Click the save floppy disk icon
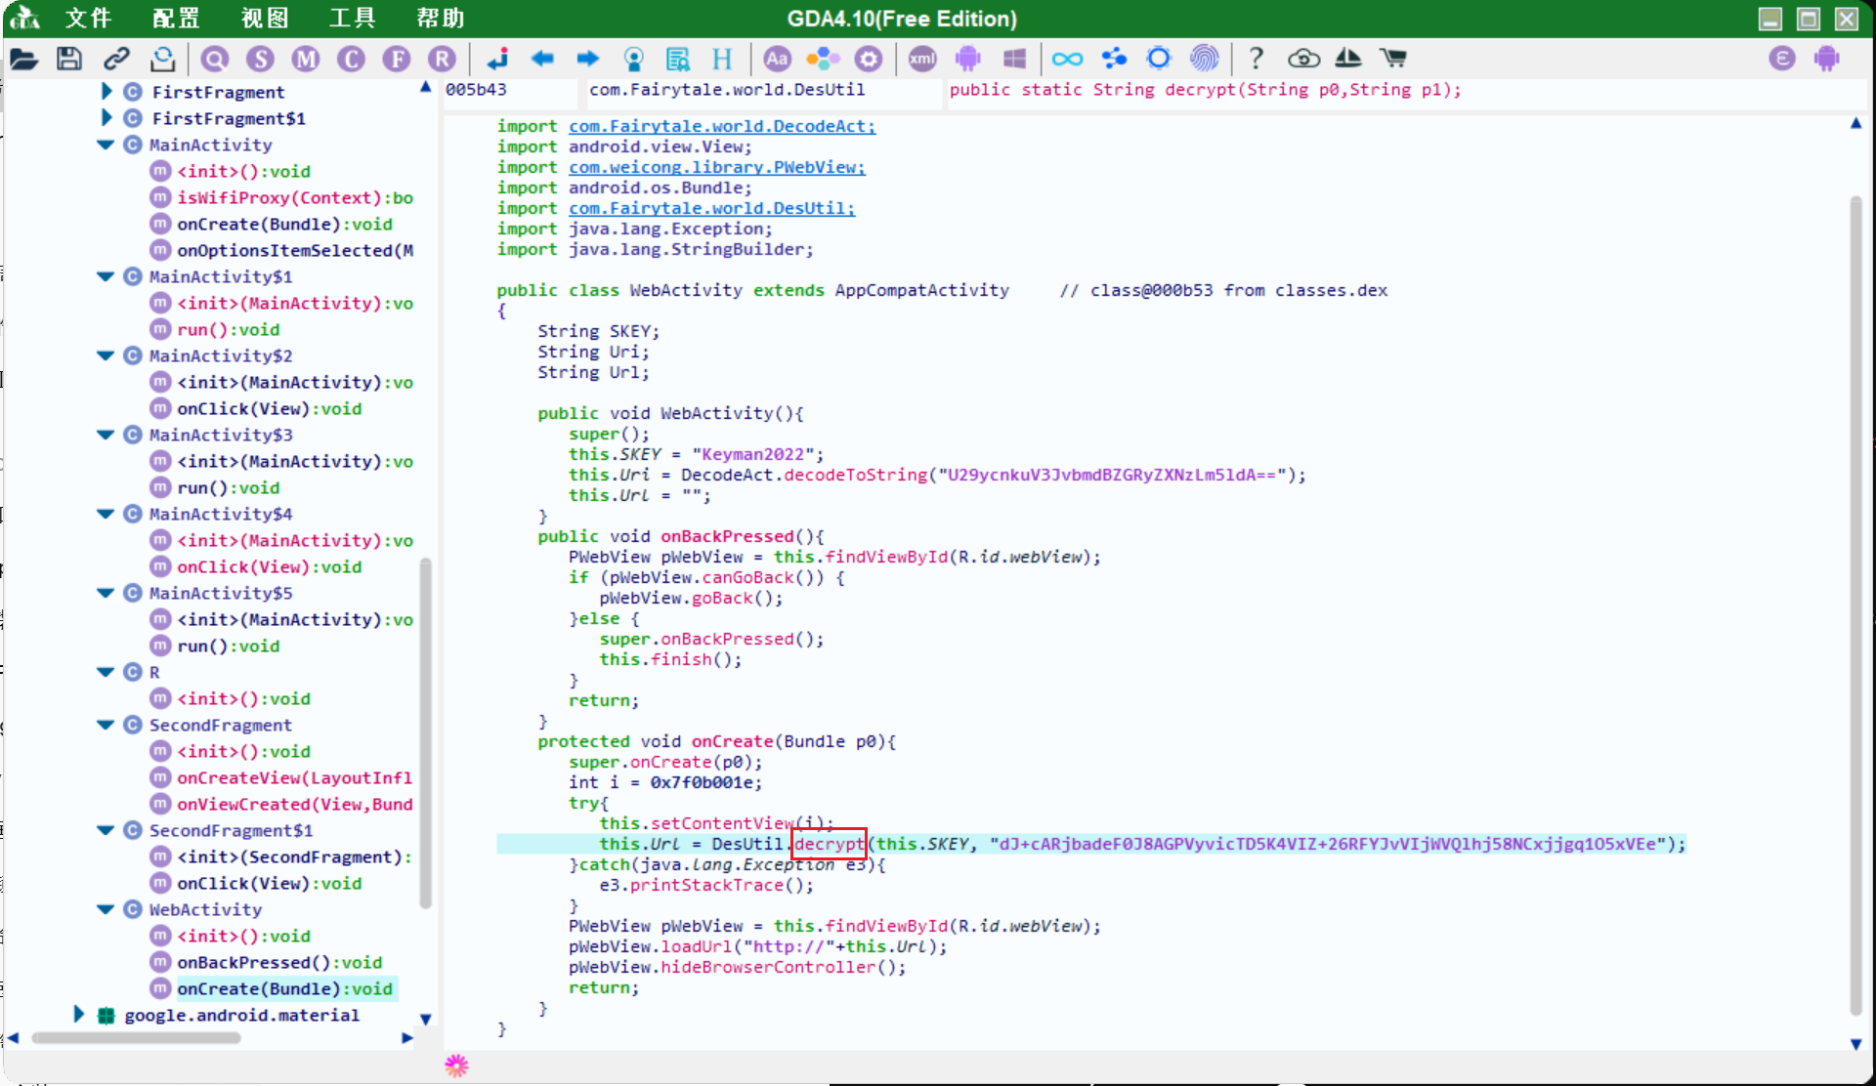 pos(69,60)
